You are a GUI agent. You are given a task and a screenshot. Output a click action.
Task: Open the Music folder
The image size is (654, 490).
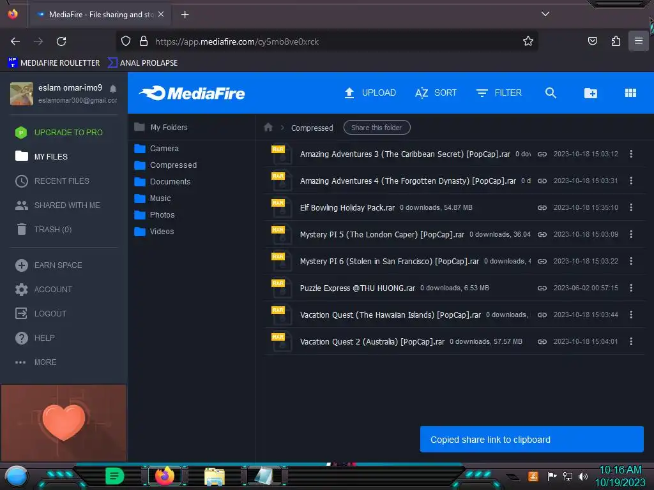tap(153, 198)
